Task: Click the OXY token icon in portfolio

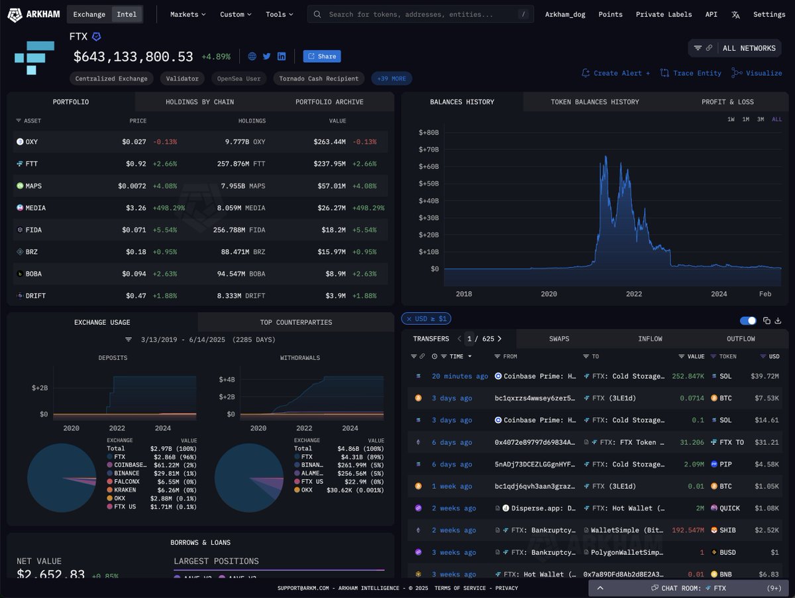Action: [x=20, y=142]
